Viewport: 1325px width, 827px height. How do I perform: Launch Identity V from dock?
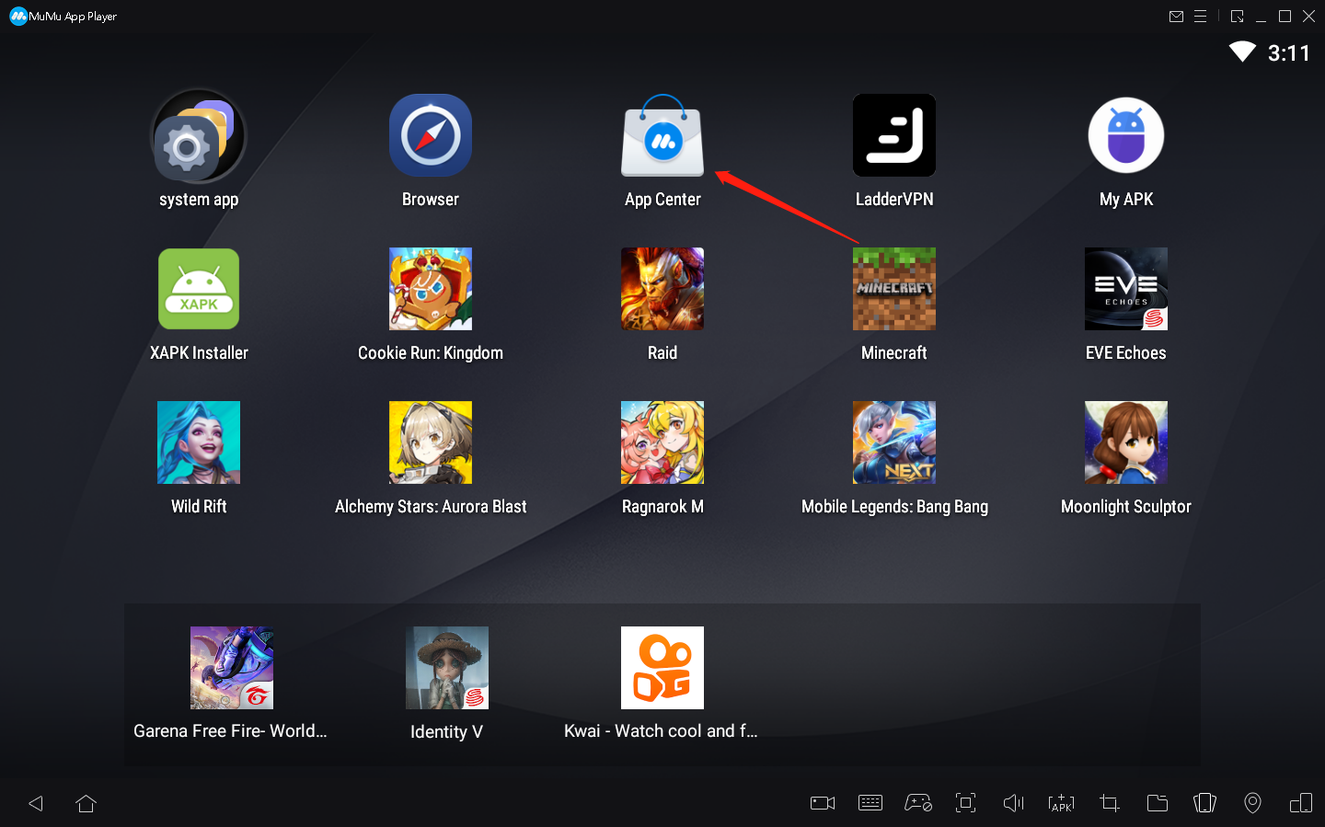click(x=447, y=668)
